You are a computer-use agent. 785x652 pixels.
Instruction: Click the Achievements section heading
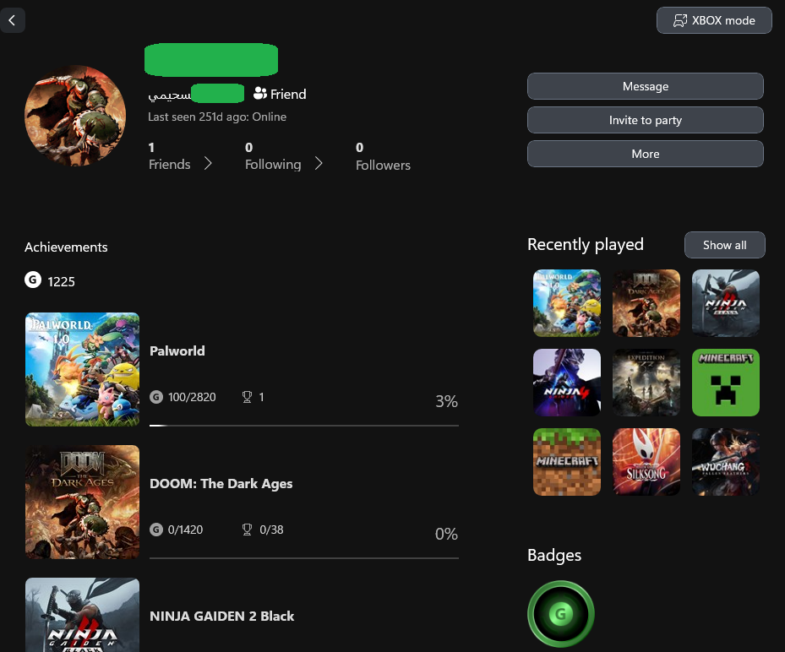coord(66,247)
